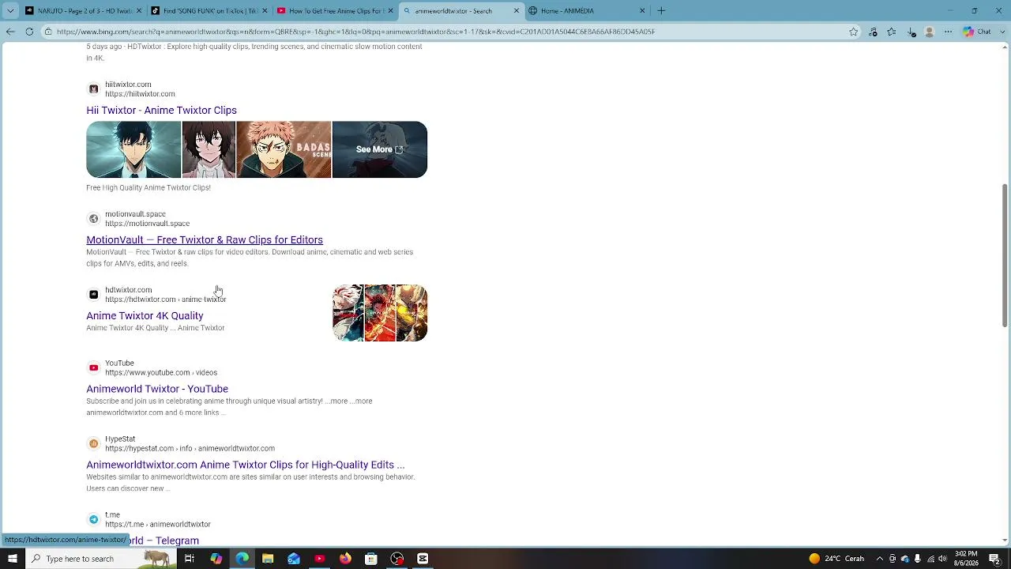Screen dimensions: 1011x569
Task: Open the dark-haired suited man thumbnail
Action: point(133,149)
